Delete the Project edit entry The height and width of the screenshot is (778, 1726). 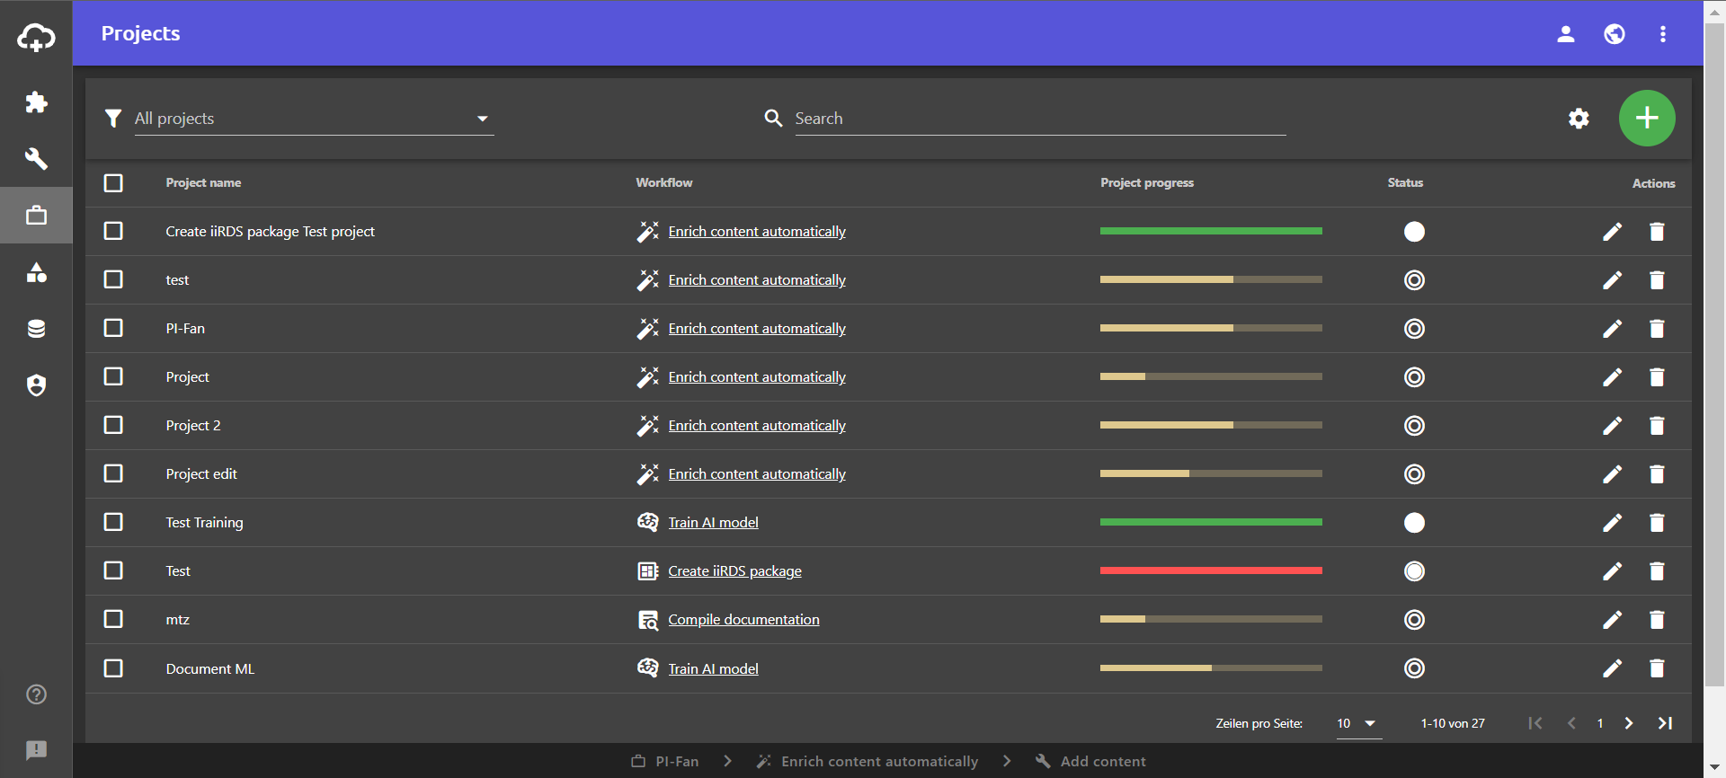(1657, 474)
